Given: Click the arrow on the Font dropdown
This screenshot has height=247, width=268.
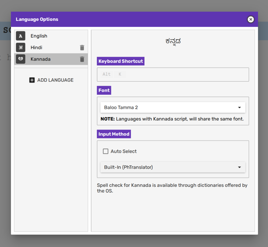Looking at the screenshot, I should (239, 108).
